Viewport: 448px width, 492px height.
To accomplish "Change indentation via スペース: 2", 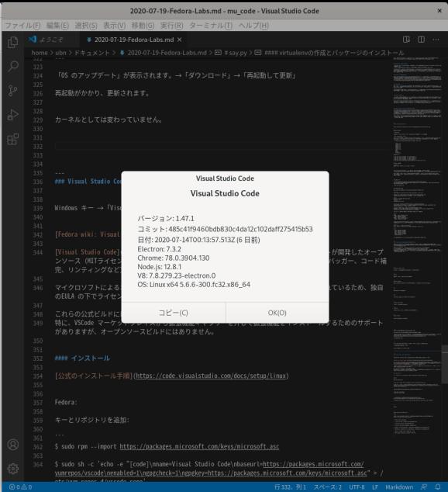I will click(327, 487).
